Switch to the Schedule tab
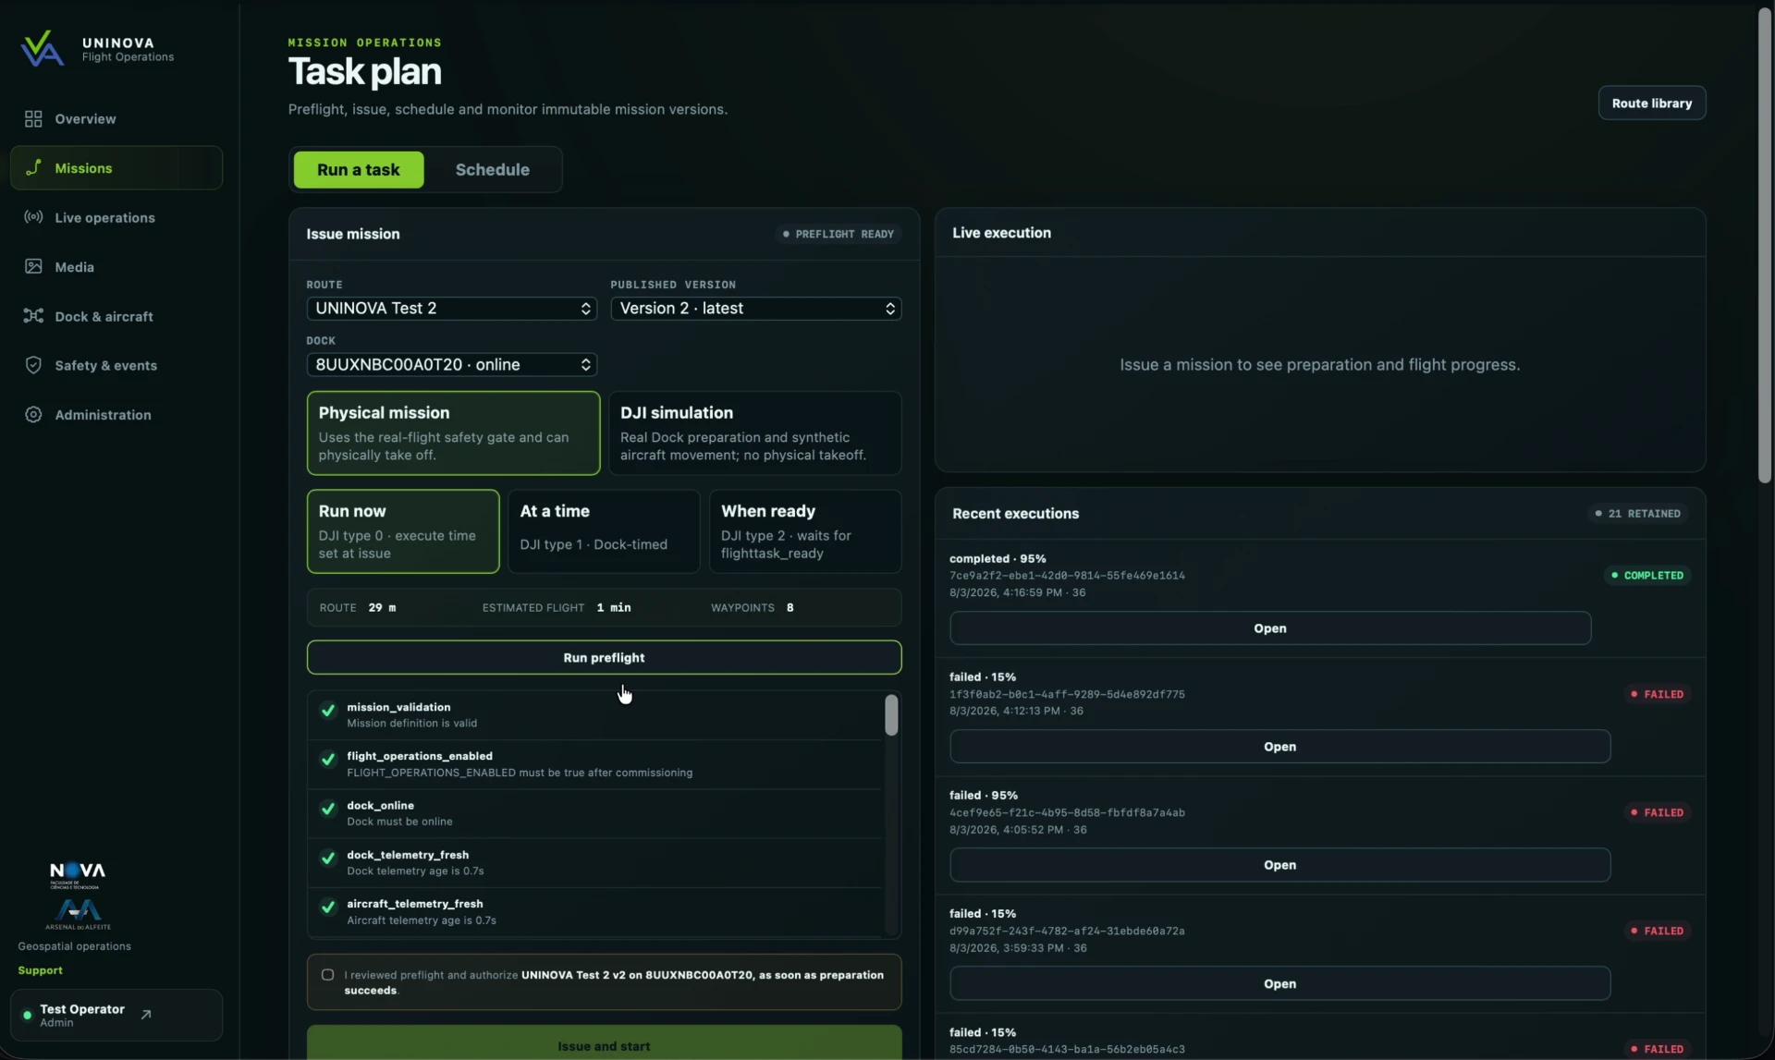 [493, 170]
